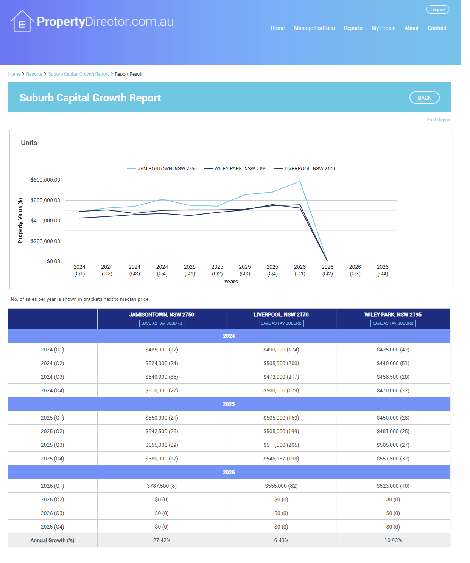Open the Contact page
The image size is (470, 563).
tap(437, 28)
